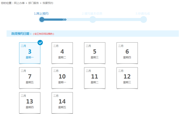Select February 12 Wednesday date card
This screenshot has width=180, height=114.
(127, 78)
